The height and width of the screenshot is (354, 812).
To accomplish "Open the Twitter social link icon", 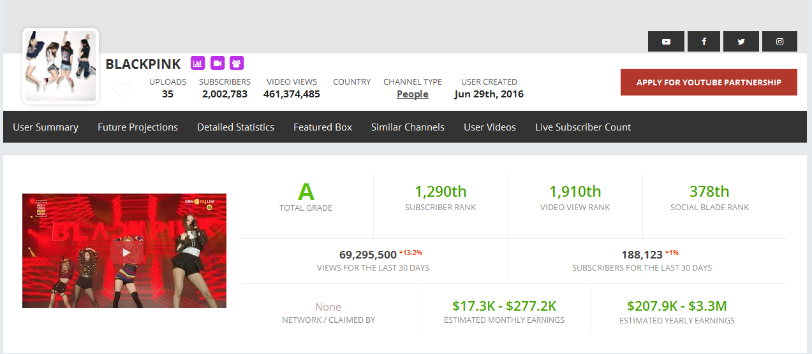I will click(x=741, y=41).
